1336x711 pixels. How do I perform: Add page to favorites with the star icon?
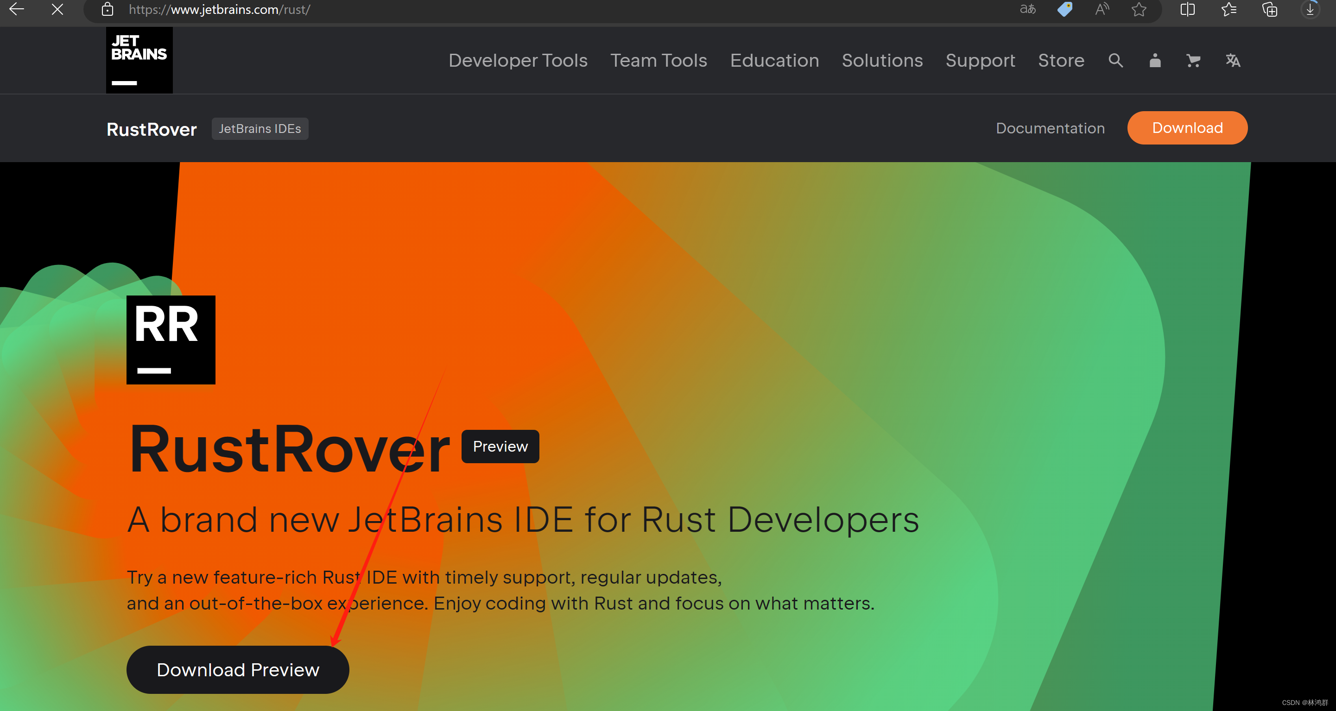(x=1139, y=9)
